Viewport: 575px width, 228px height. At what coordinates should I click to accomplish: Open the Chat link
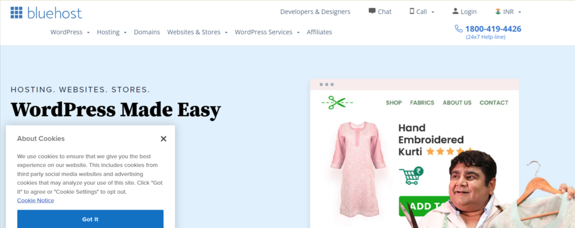pyautogui.click(x=385, y=12)
